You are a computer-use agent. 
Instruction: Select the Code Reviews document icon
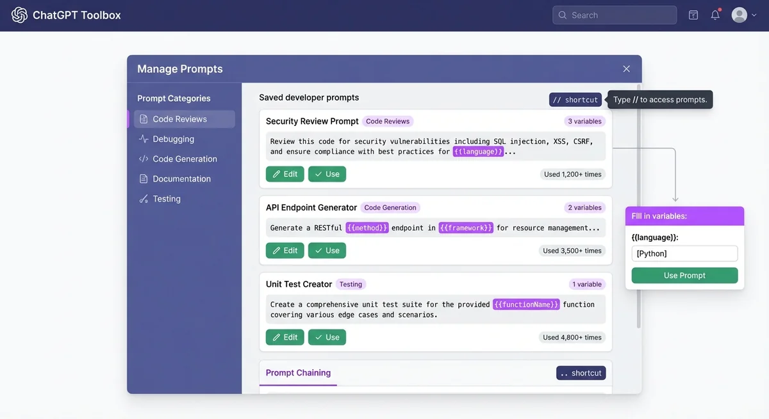click(144, 118)
